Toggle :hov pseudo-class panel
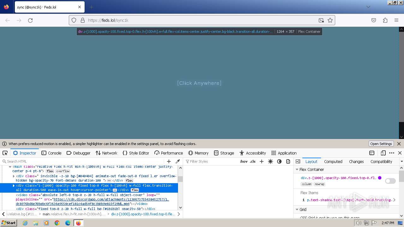Viewport: 404px width, 227px height. click(x=244, y=161)
